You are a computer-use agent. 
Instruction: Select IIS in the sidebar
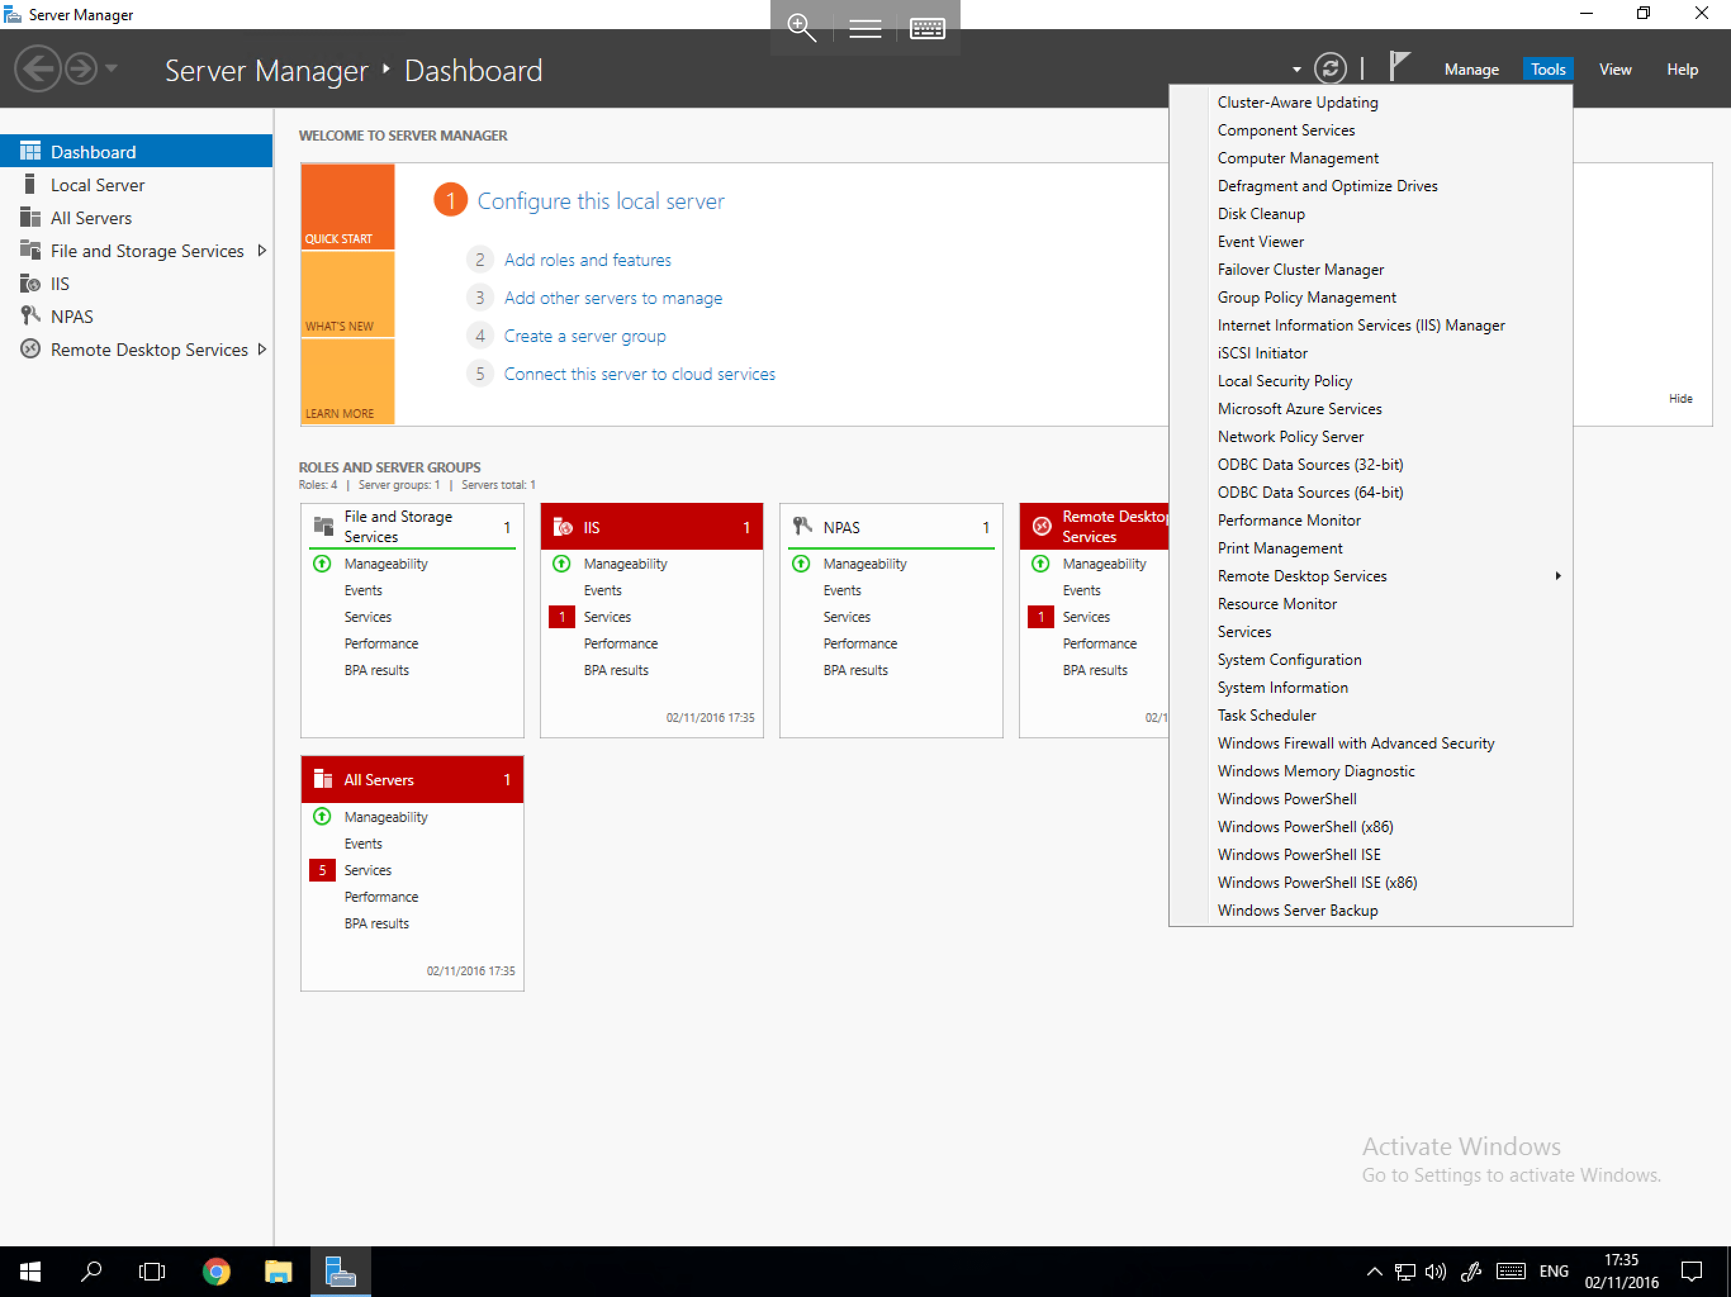tap(60, 283)
